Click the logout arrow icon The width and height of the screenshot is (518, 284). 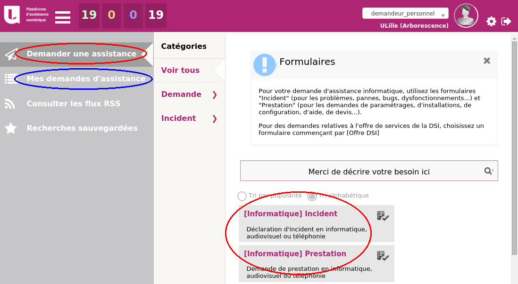pos(506,21)
